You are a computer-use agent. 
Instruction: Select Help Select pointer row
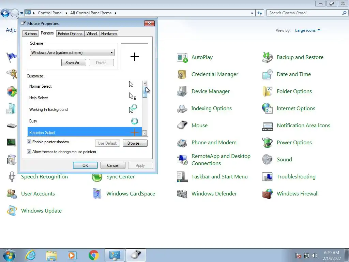click(x=85, y=98)
